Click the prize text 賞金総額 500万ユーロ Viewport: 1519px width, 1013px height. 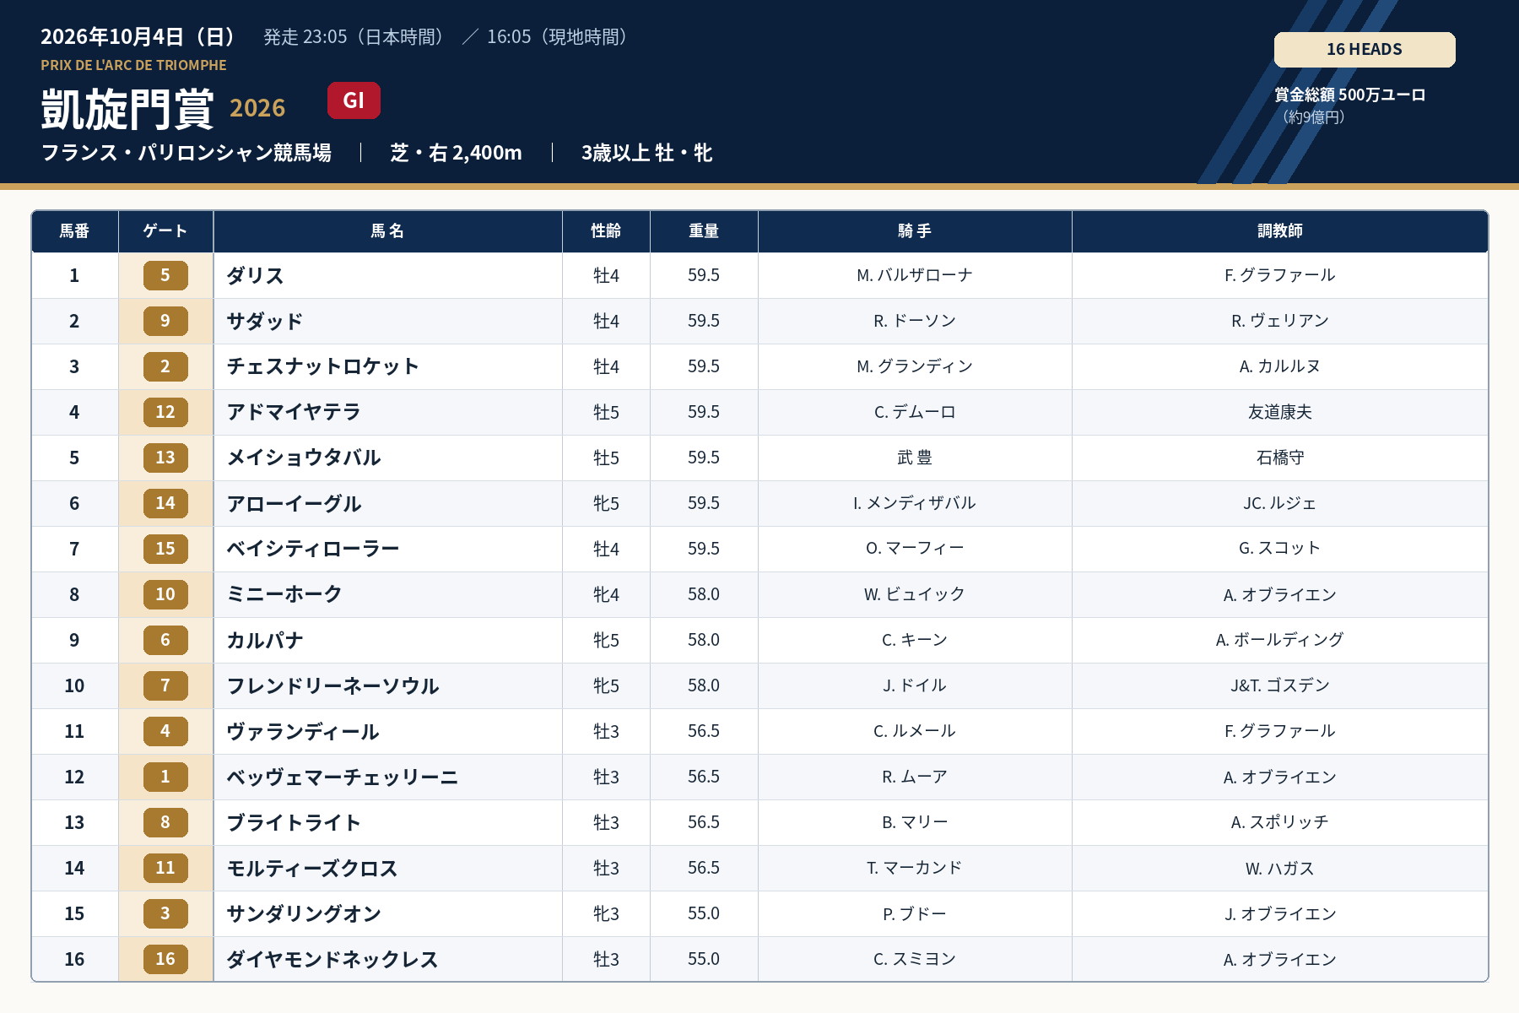1350,95
